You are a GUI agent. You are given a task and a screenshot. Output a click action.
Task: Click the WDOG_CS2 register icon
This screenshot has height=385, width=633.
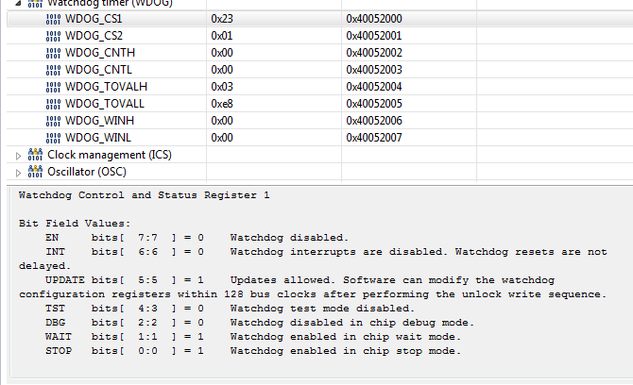point(53,36)
